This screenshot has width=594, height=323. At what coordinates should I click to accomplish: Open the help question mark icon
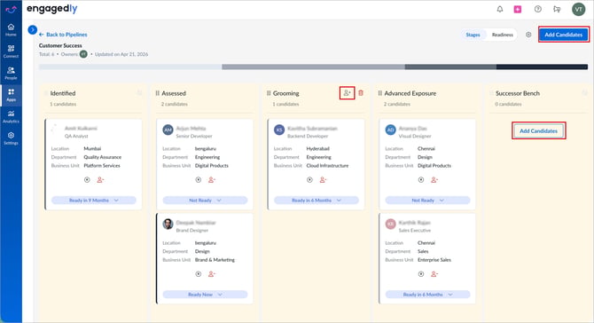pos(537,9)
